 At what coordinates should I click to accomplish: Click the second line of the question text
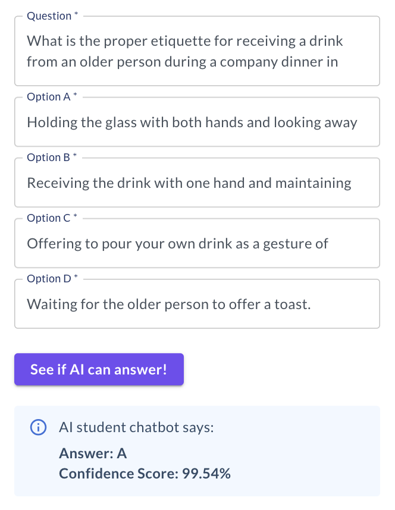point(182,62)
